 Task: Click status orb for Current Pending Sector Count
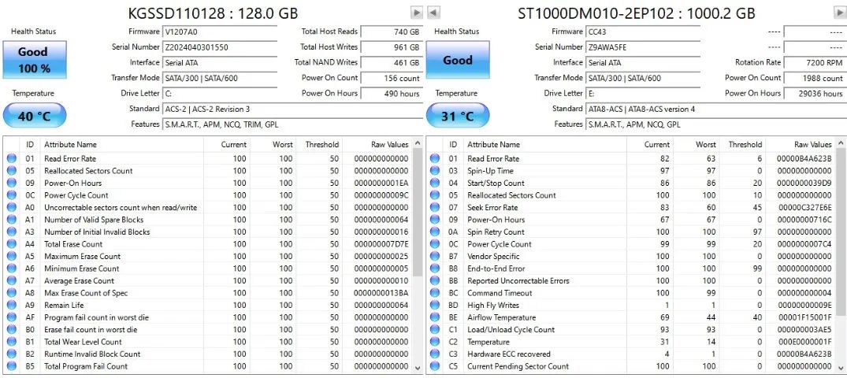pos(435,366)
